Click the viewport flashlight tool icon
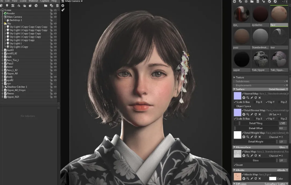 [63, 10]
